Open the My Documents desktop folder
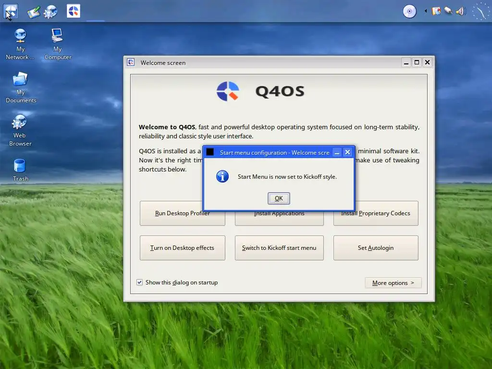Image resolution: width=492 pixels, height=369 pixels. pyautogui.click(x=21, y=87)
